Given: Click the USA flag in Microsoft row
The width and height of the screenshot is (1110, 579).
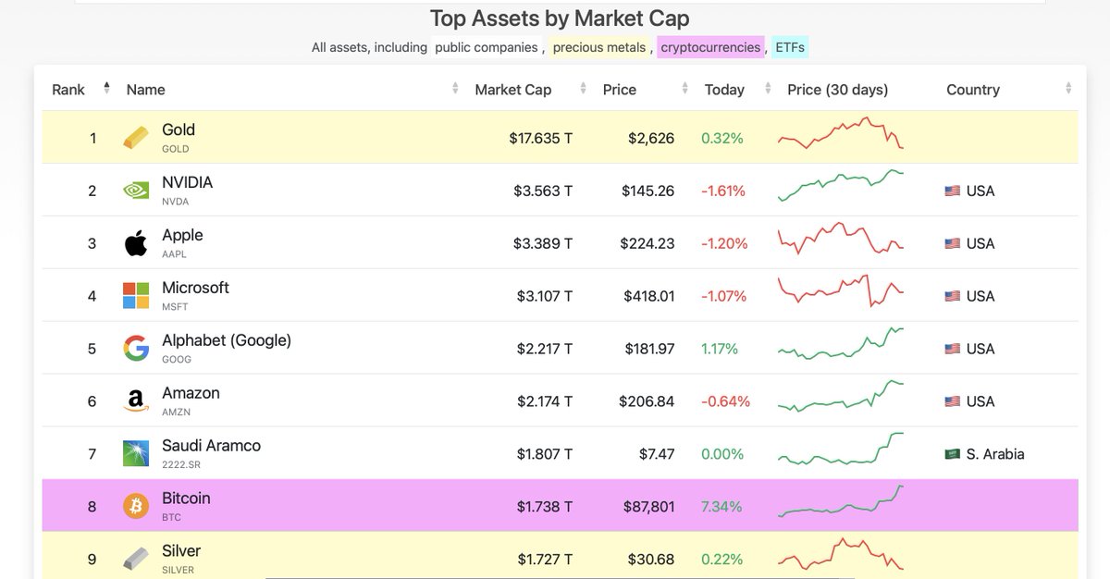Looking at the screenshot, I should [952, 297].
